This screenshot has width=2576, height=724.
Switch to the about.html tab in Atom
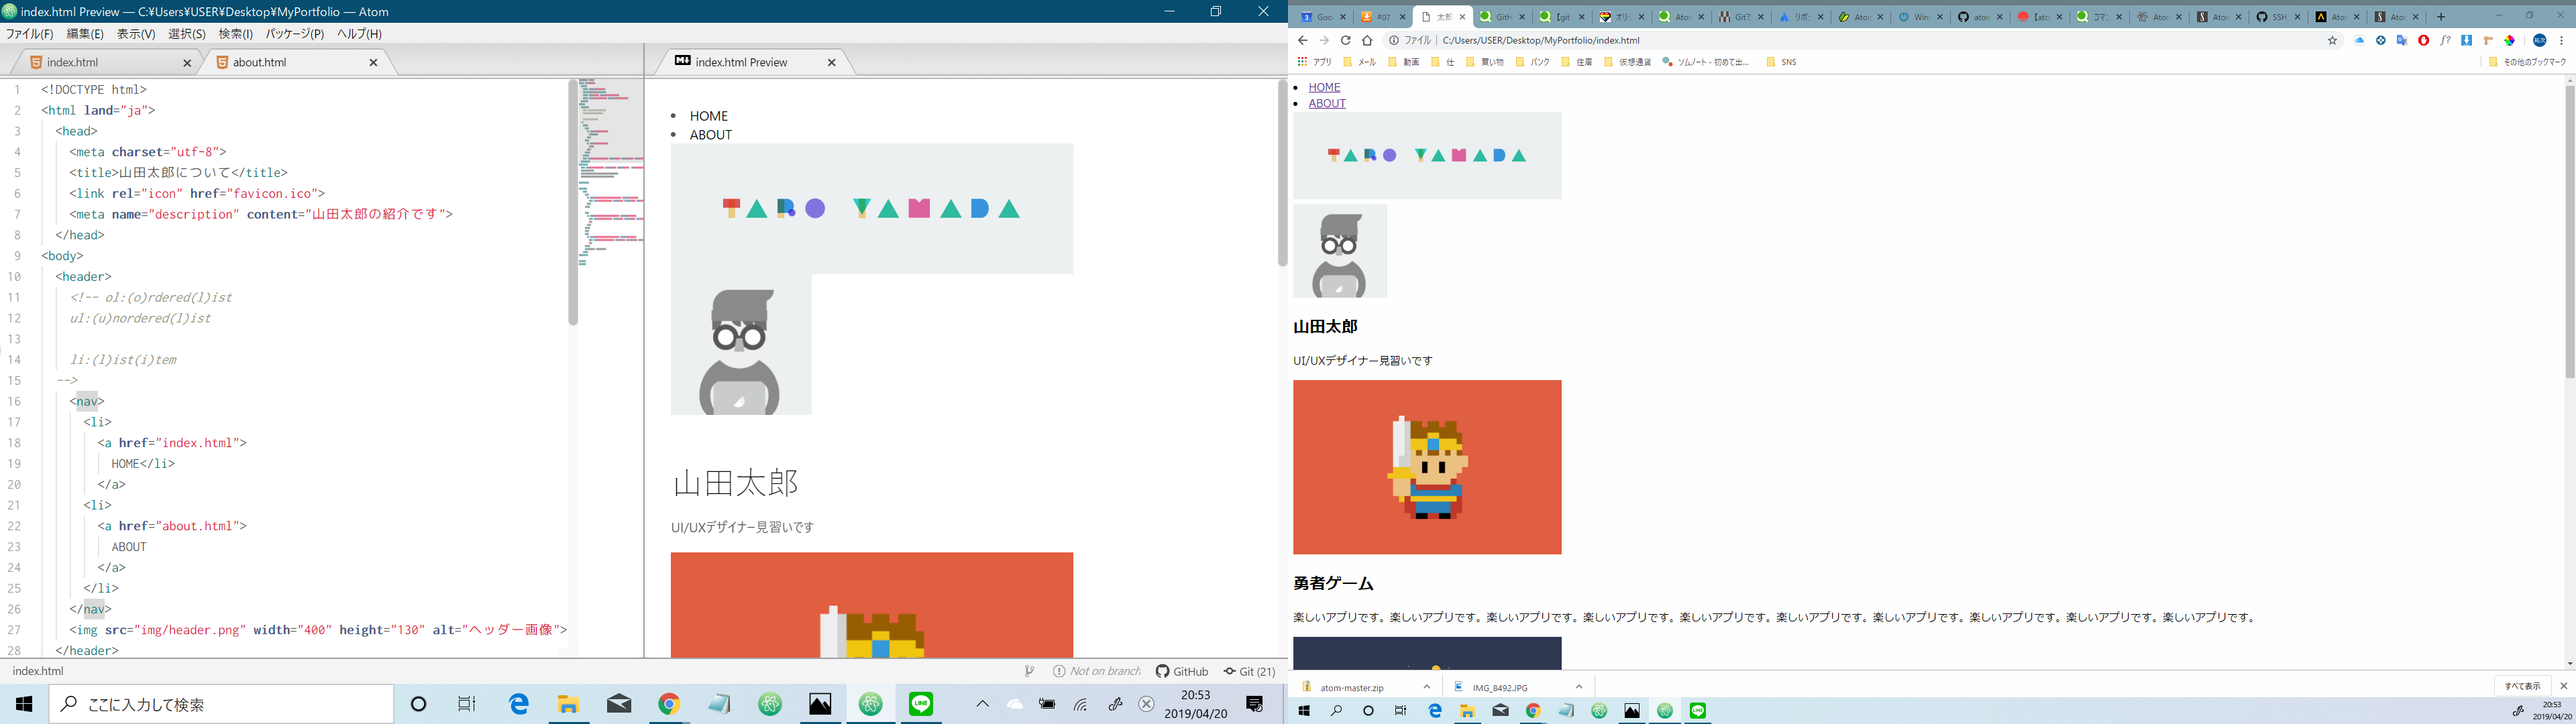(260, 62)
